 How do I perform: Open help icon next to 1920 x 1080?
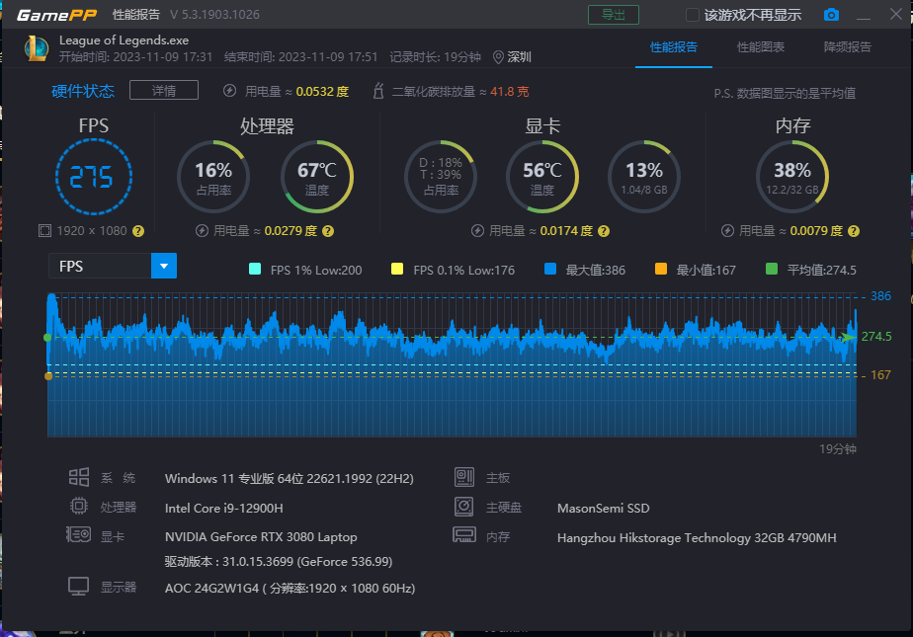[138, 231]
